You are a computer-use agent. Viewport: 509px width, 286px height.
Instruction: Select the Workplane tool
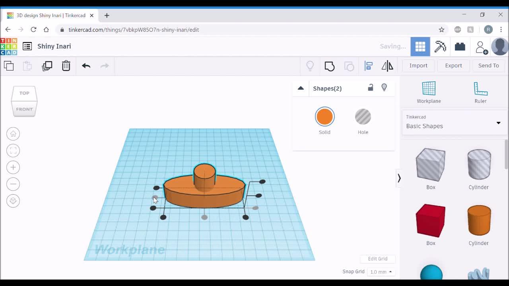pyautogui.click(x=429, y=92)
